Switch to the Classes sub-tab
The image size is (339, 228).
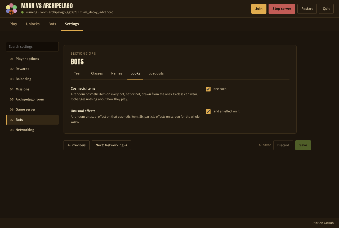coord(97,73)
